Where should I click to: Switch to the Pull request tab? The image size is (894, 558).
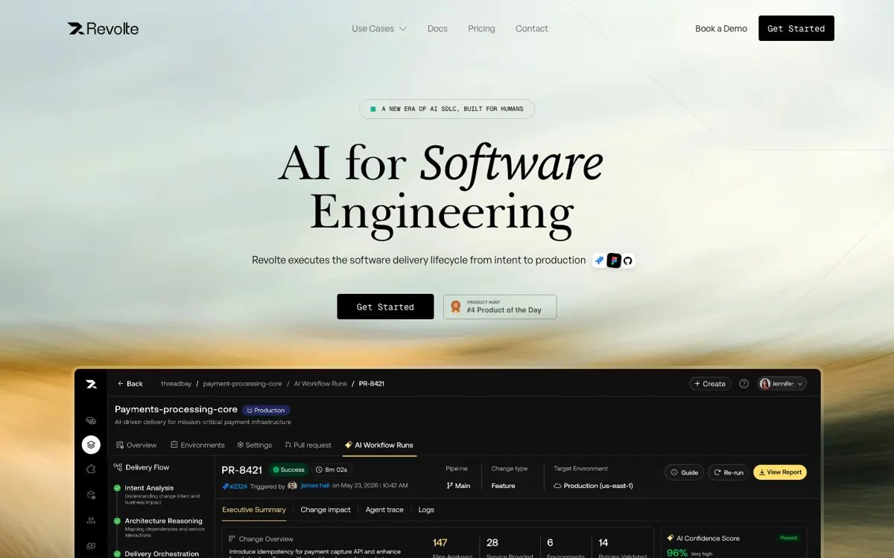(308, 445)
